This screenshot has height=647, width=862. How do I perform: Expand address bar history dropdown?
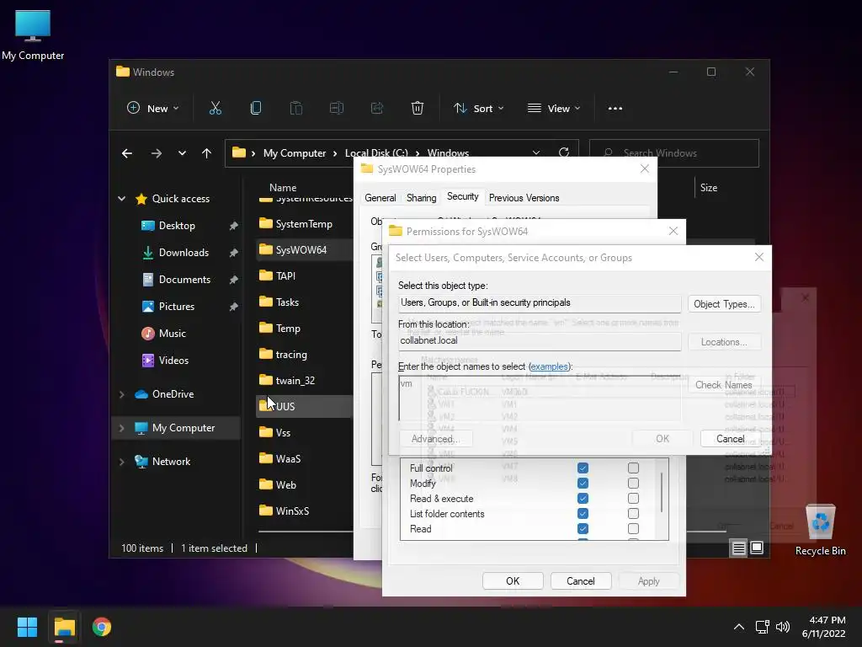pos(536,153)
